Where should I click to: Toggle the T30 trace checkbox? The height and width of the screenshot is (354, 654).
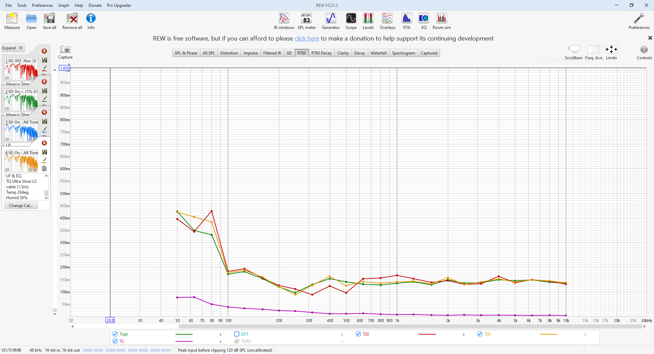click(480, 334)
